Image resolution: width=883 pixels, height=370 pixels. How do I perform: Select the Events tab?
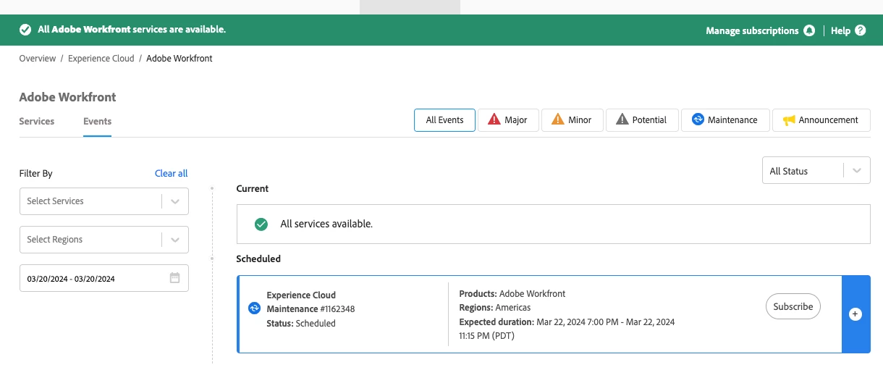click(98, 121)
